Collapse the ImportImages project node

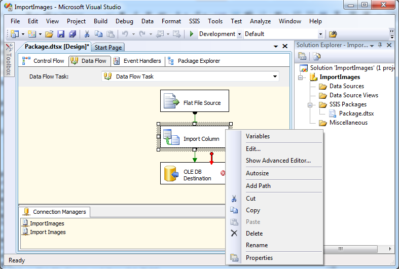pos(301,78)
